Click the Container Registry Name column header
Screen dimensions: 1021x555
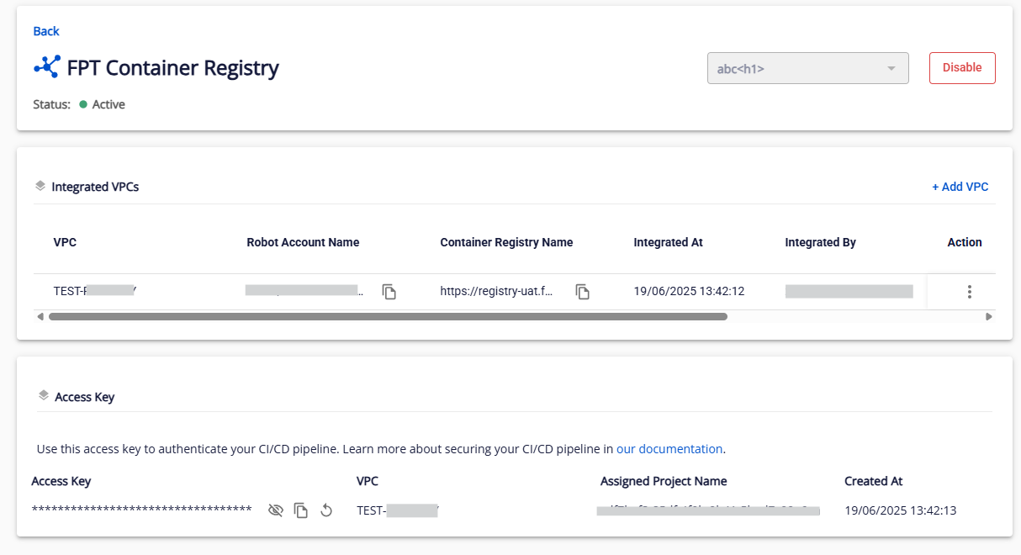coord(506,242)
